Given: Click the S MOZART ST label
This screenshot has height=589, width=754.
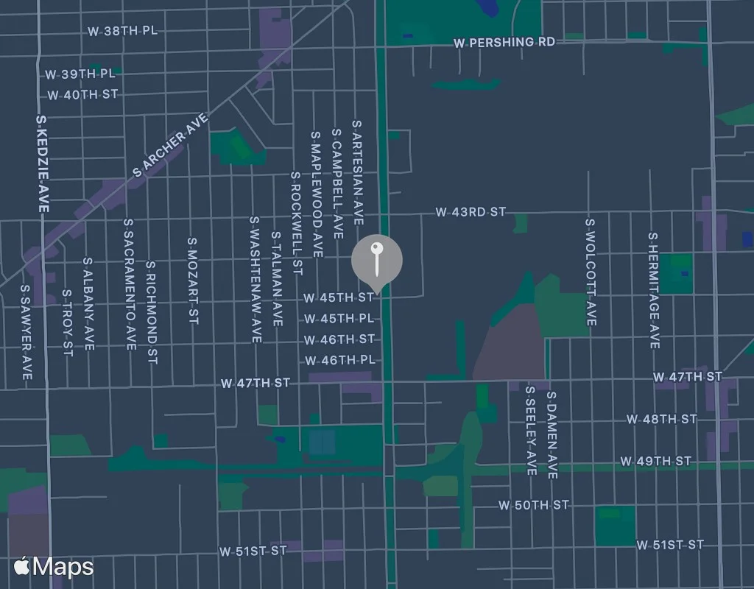Looking at the screenshot, I should point(193,281).
